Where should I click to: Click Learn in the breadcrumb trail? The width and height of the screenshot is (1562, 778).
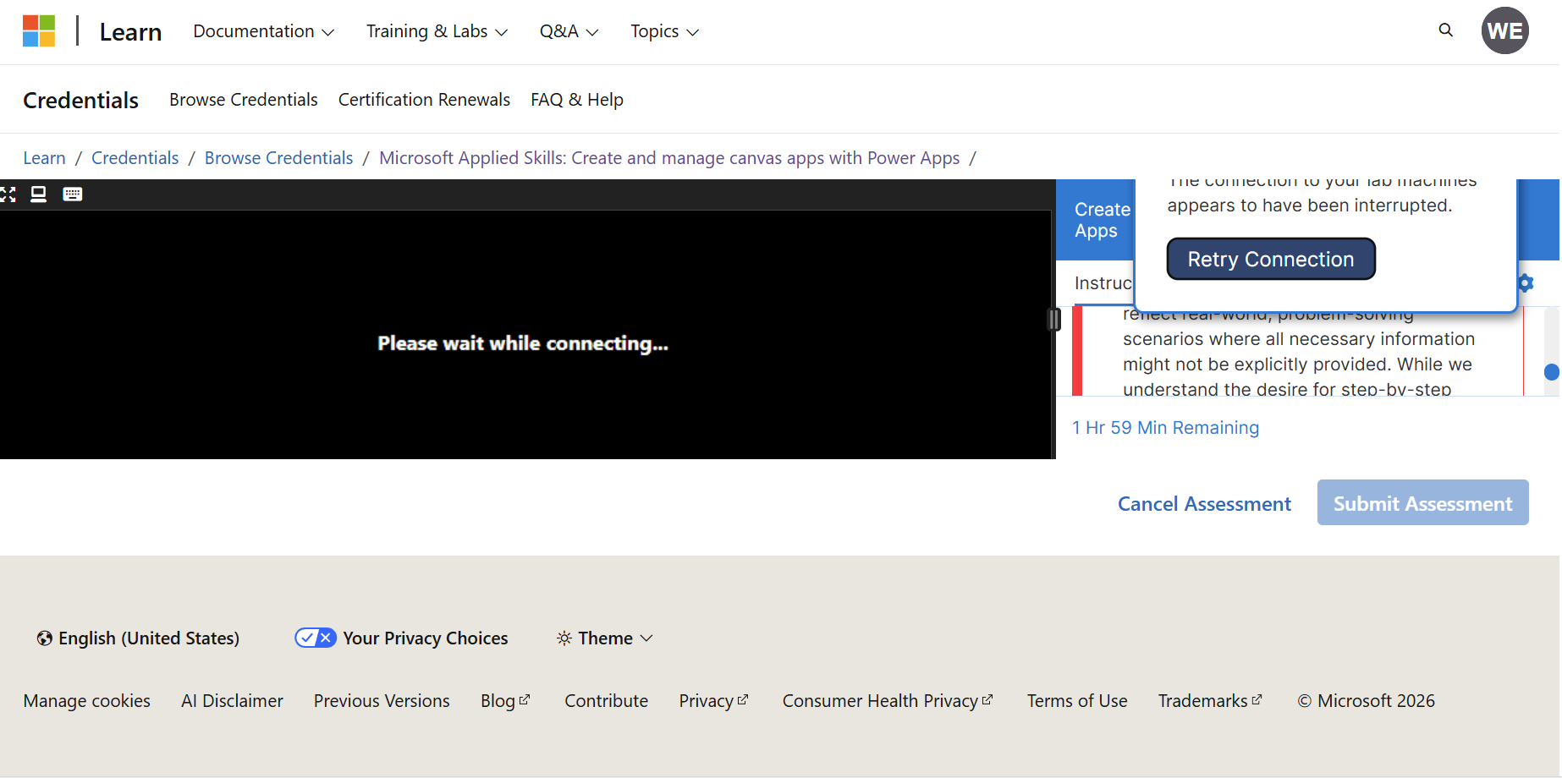point(44,158)
